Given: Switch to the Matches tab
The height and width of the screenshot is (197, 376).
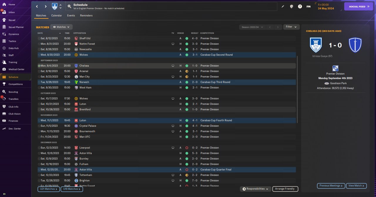Looking at the screenshot, I should (x=41, y=16).
